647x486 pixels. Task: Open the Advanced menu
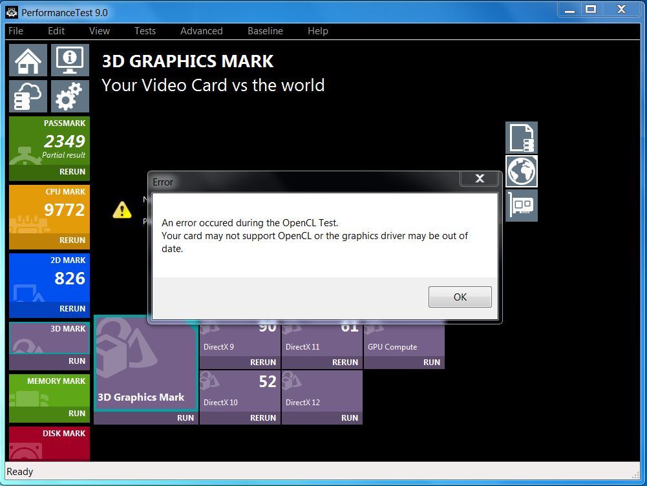pos(202,31)
